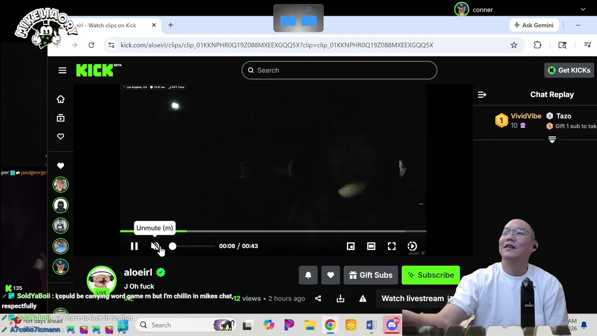Open the purple P app on the taskbar

pos(289,325)
